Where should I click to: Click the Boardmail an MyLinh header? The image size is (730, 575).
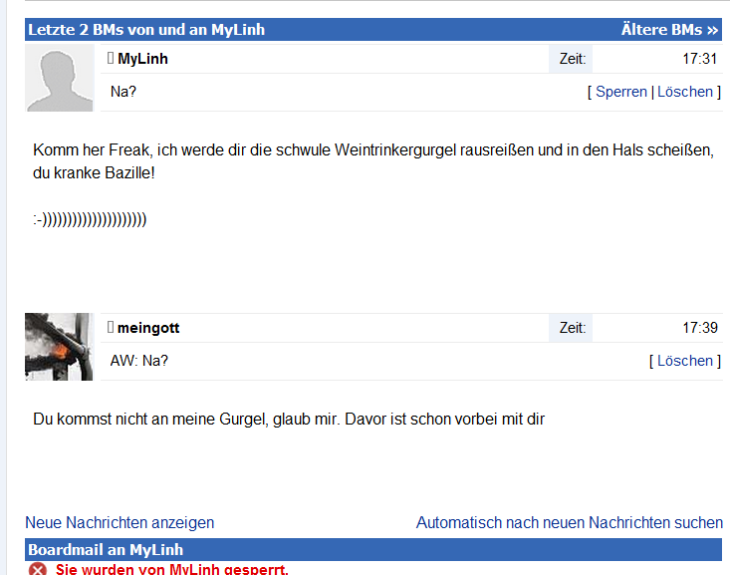373,550
